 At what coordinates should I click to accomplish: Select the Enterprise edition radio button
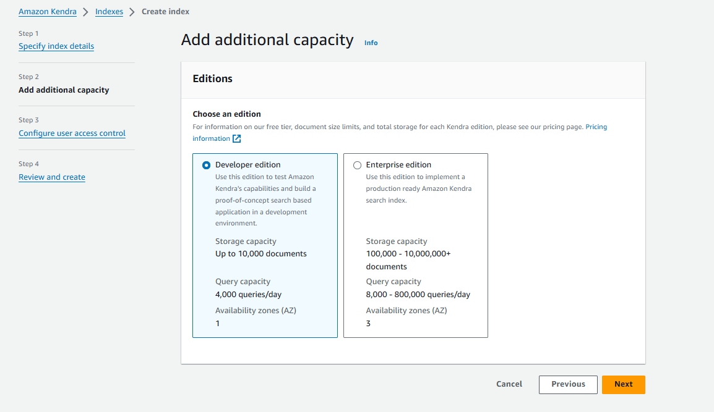357,164
